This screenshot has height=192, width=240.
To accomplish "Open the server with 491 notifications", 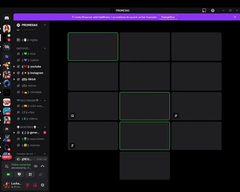I will coord(7,111).
